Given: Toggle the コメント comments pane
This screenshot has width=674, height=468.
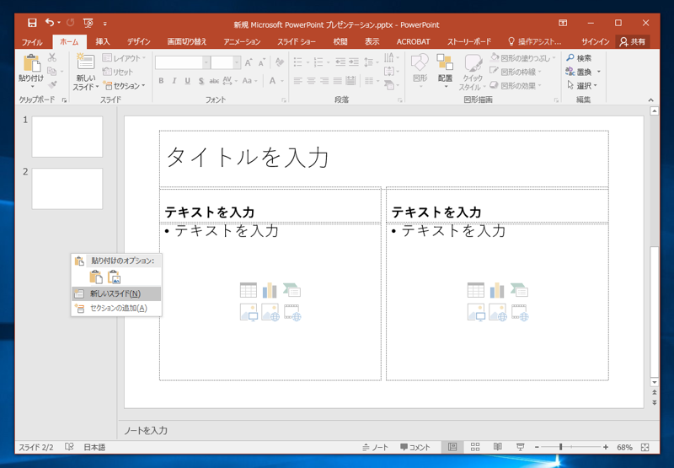Looking at the screenshot, I should [x=415, y=447].
